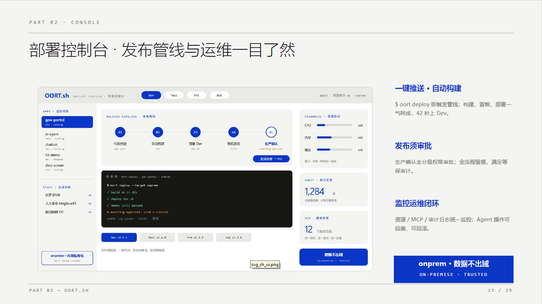542x304 pixels.
Task: Switch to the Prd environment tab
Action: [196, 95]
